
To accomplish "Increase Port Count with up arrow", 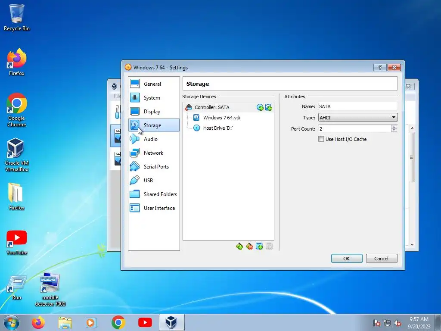I will click(394, 127).
